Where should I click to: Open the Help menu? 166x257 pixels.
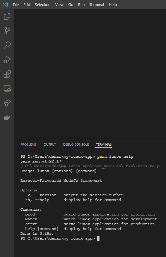[x=113, y=5]
